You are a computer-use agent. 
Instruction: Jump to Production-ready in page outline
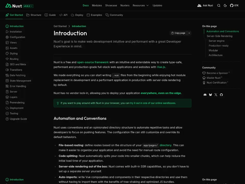(219, 46)
